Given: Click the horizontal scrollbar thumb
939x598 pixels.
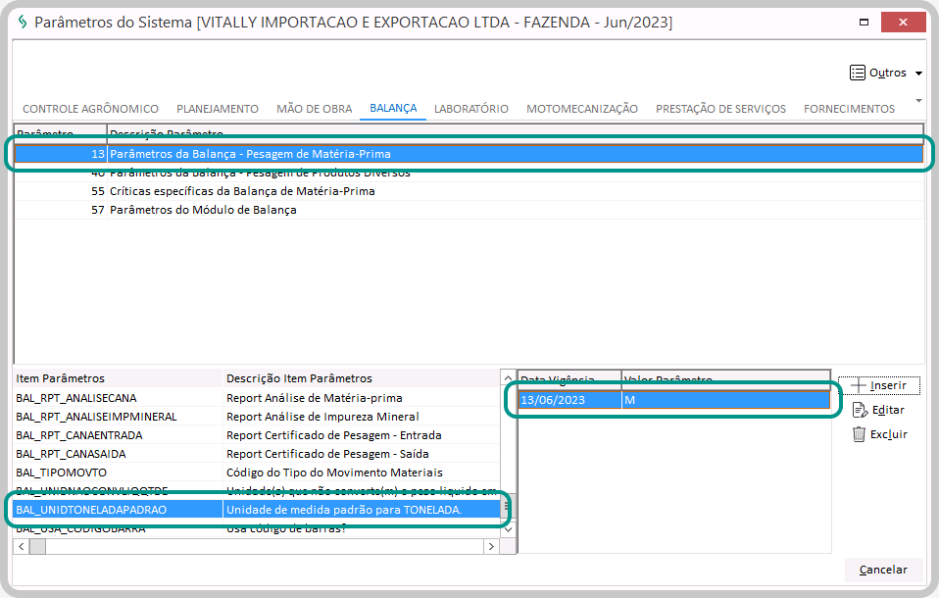Looking at the screenshot, I should pos(37,546).
